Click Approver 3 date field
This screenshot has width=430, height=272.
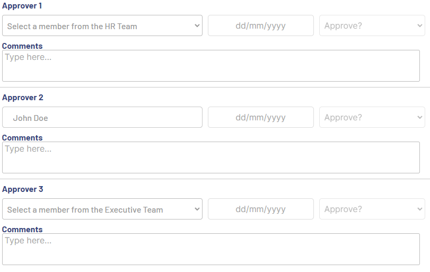point(260,209)
